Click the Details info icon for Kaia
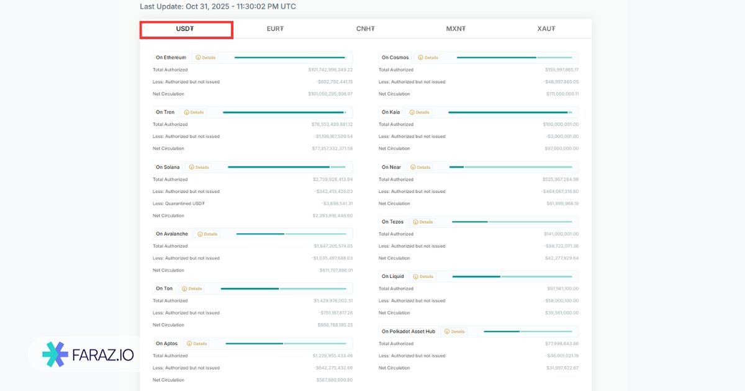745x391 pixels. pos(412,112)
